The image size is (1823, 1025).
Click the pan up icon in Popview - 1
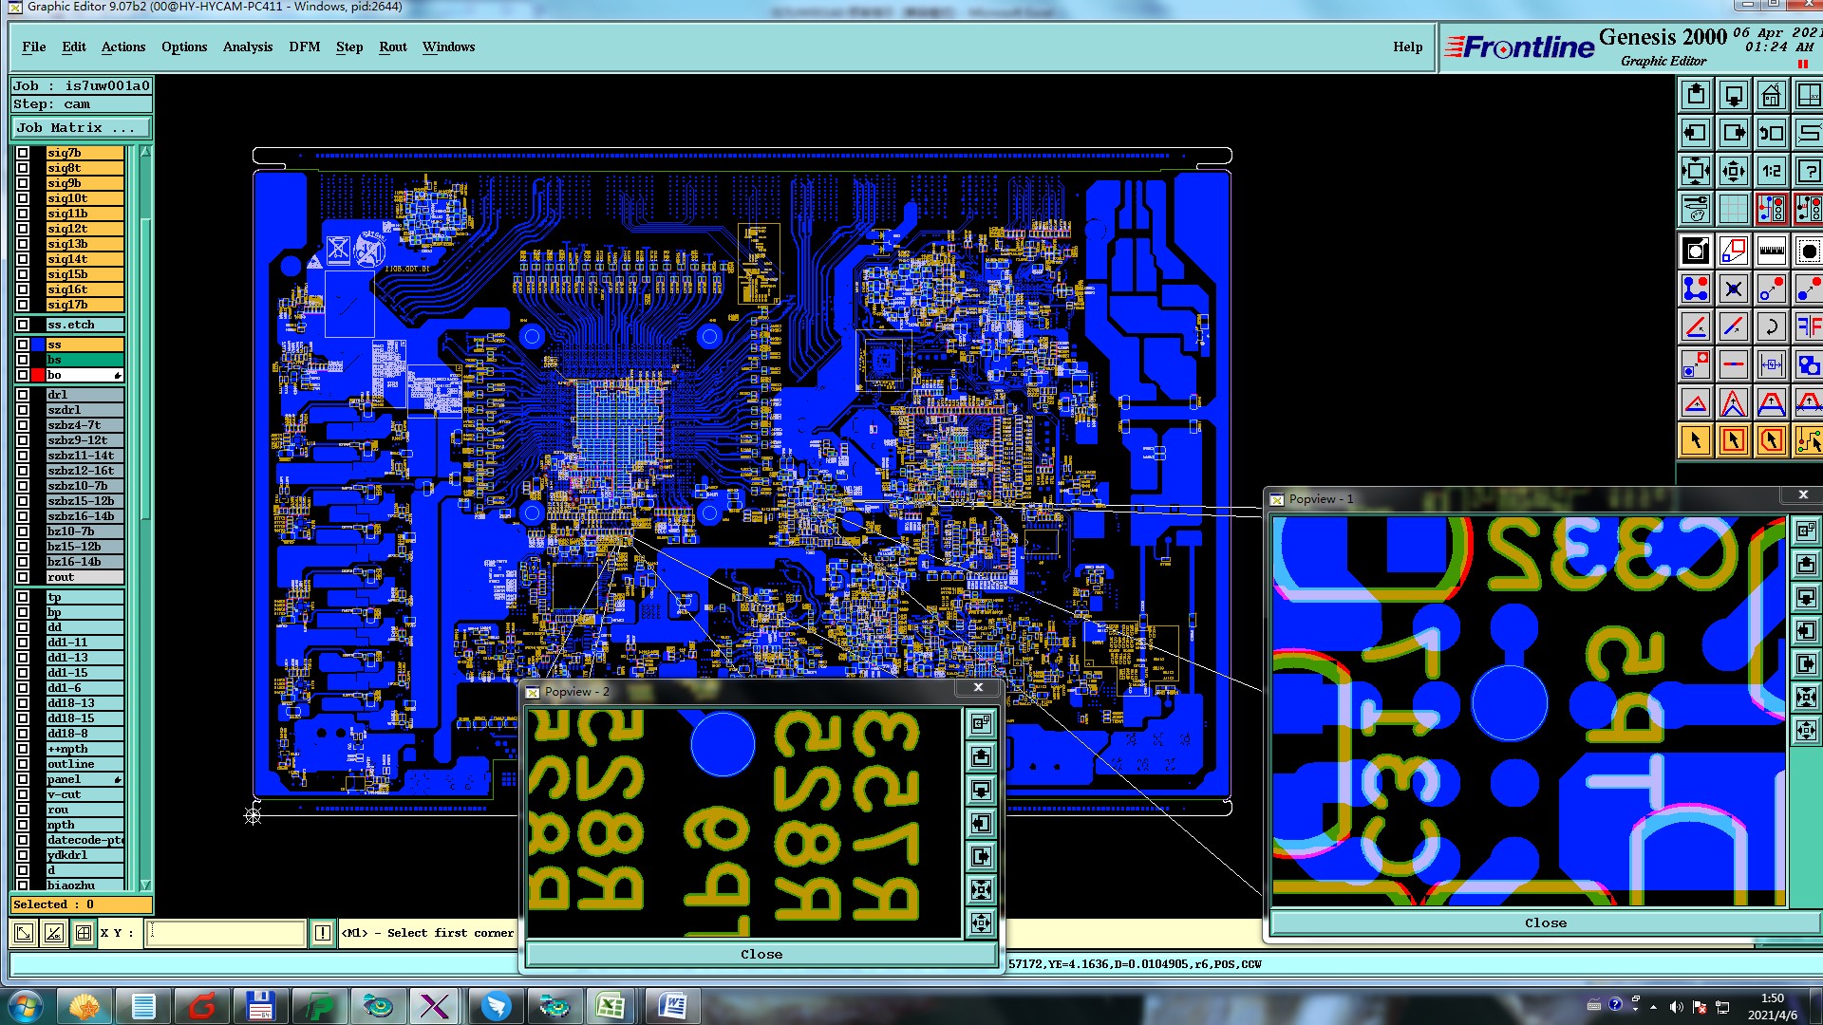1806,565
